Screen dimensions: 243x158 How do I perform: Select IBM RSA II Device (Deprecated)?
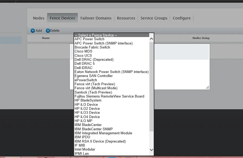[112, 141]
